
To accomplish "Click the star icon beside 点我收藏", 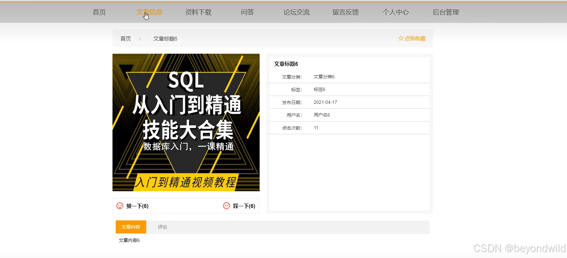I will 401,38.
